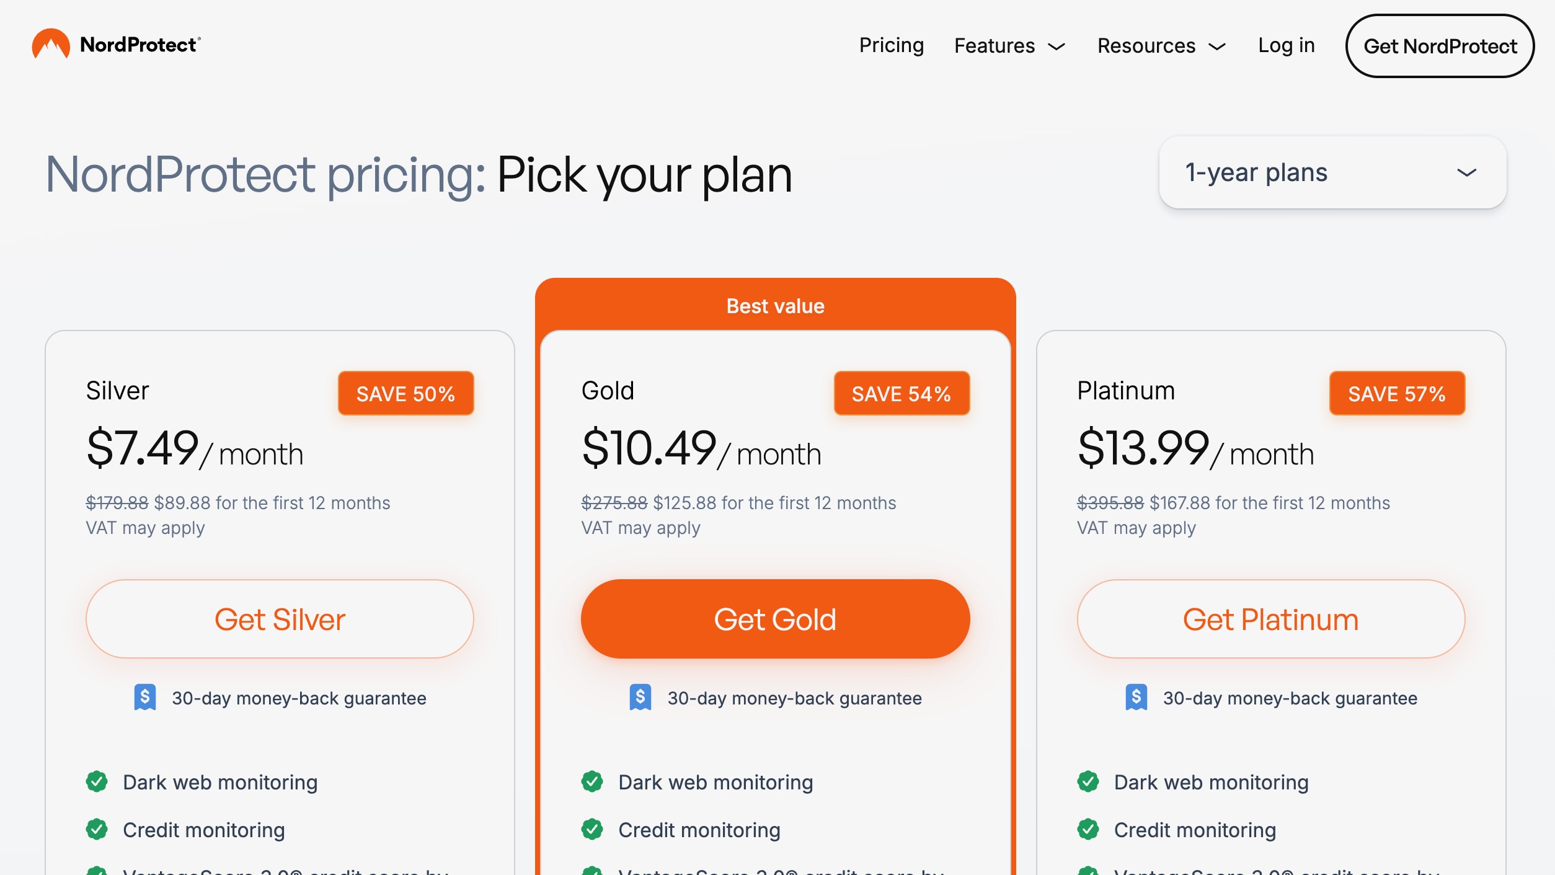
Task: Click the NordProtect mountain logo icon
Action: 51,45
